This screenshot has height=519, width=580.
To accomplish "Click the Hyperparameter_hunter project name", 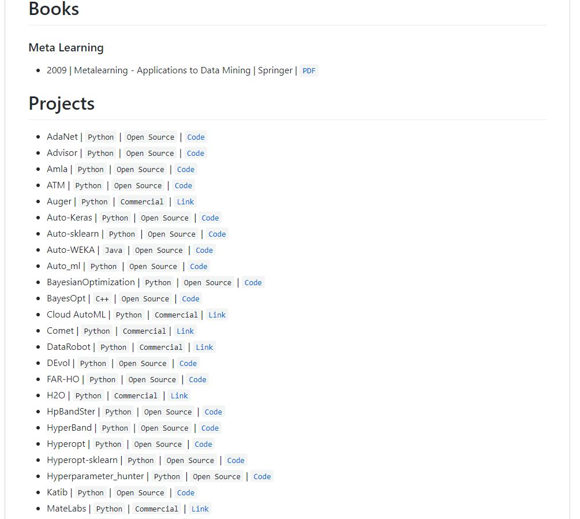I will (x=95, y=476).
